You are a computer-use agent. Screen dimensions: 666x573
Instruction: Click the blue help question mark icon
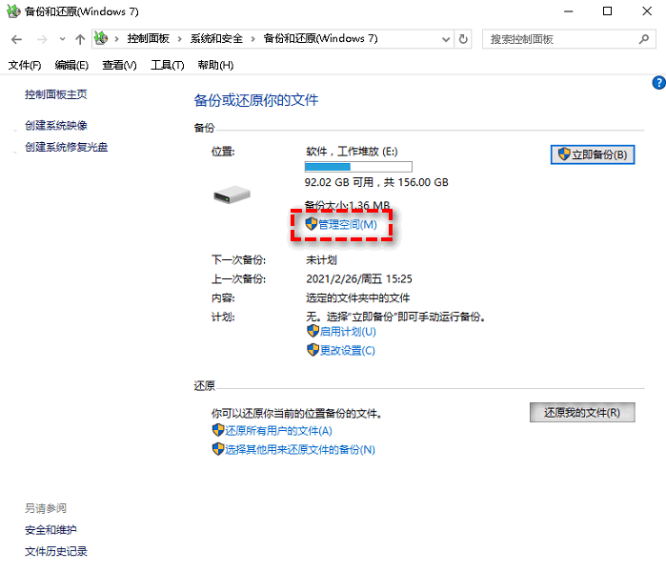657,83
